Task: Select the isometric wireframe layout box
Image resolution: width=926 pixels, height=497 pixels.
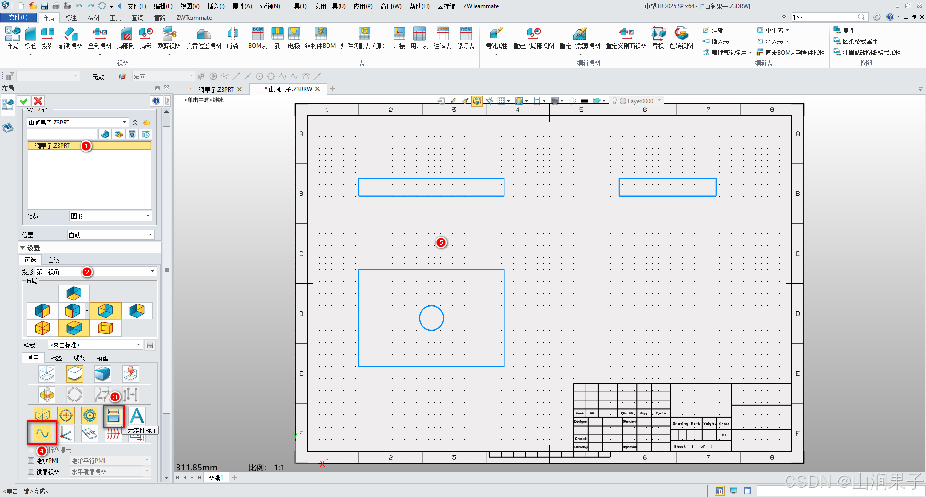Action: [106, 328]
